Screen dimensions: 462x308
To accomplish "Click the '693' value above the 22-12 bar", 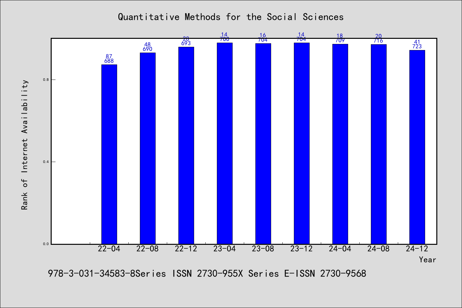I will [186, 43].
